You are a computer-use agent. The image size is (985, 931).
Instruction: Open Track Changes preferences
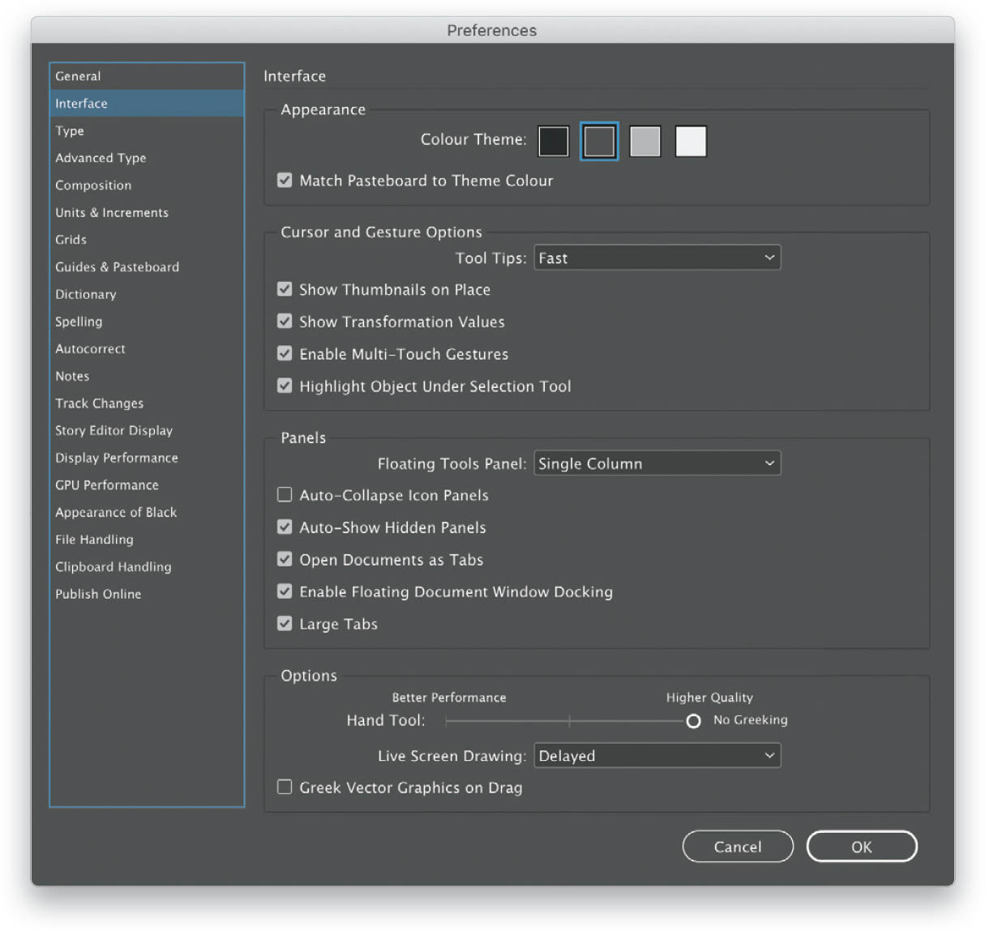[x=147, y=404]
